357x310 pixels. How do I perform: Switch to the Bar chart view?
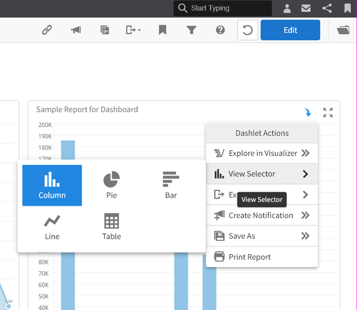pos(171,185)
